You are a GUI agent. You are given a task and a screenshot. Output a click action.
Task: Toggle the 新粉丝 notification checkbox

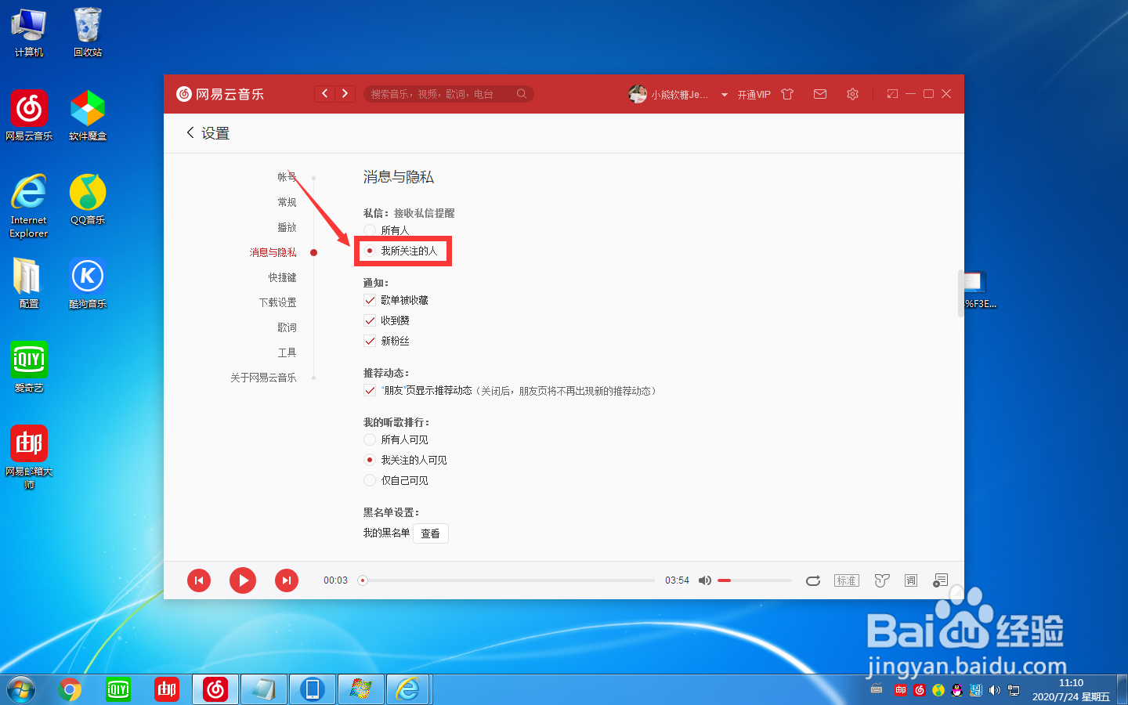(x=370, y=341)
